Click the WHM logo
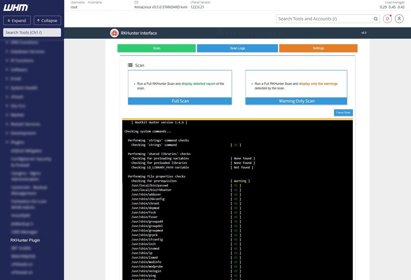This screenshot has height=280, width=411. [16, 8]
